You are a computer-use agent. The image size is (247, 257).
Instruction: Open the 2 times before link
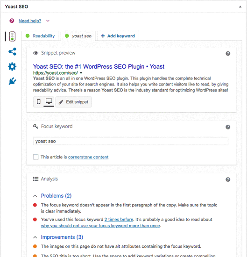(x=119, y=220)
